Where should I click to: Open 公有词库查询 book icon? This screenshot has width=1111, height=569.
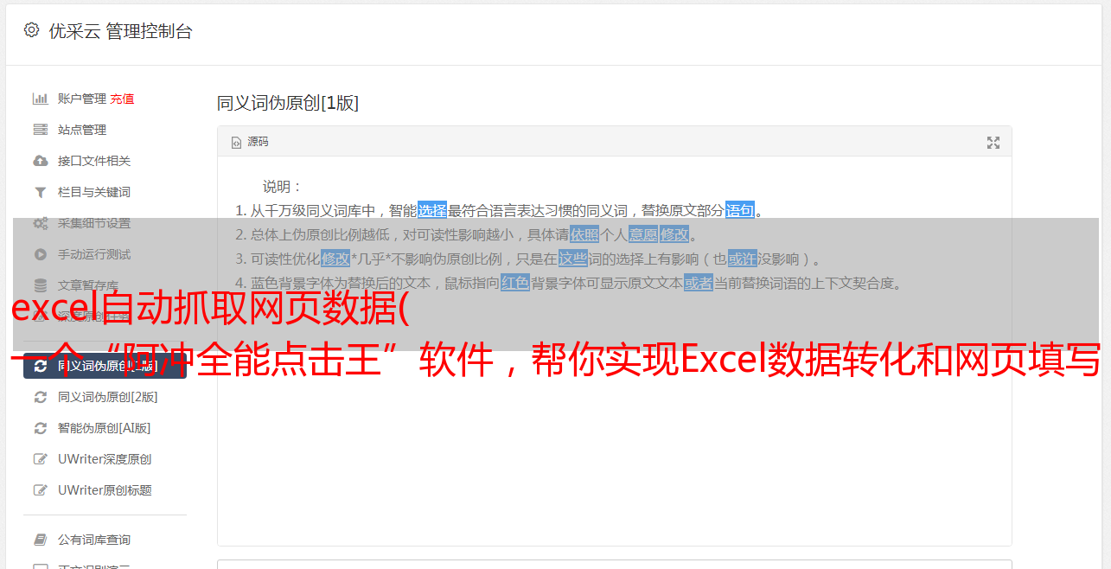point(40,540)
